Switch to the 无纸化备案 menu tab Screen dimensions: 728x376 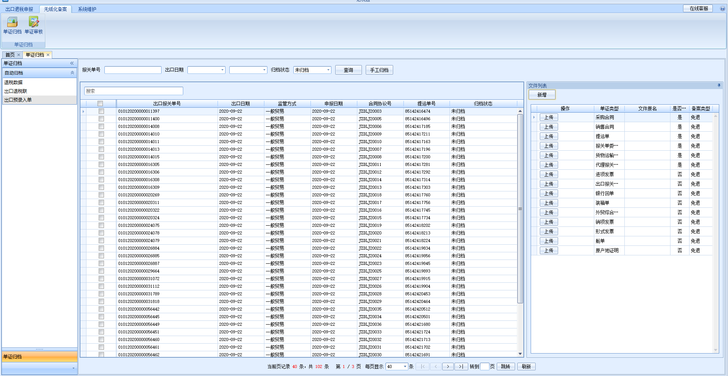[x=55, y=9]
